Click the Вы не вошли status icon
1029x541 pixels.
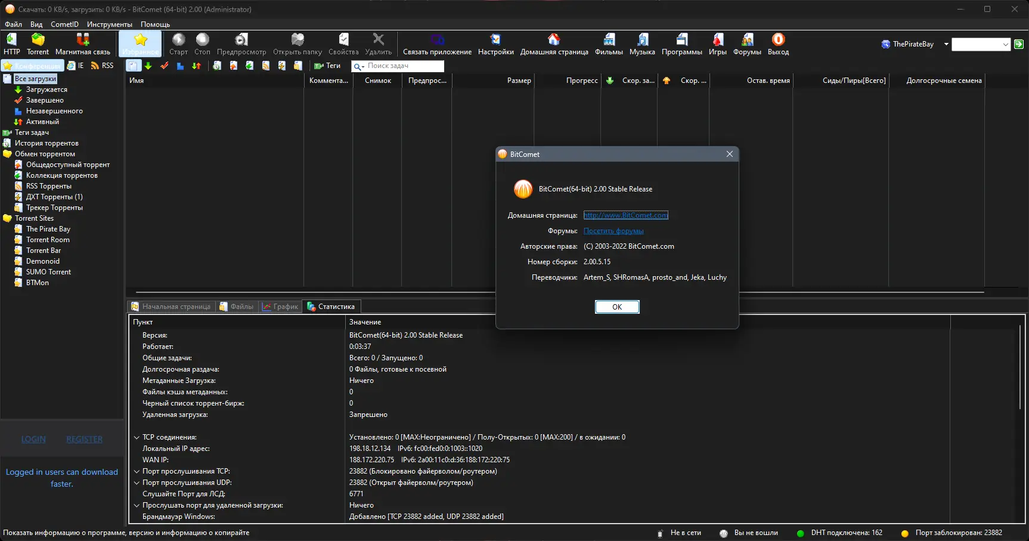point(724,533)
